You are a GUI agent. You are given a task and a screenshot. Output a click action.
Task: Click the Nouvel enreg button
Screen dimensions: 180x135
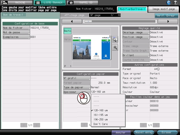(144, 132)
